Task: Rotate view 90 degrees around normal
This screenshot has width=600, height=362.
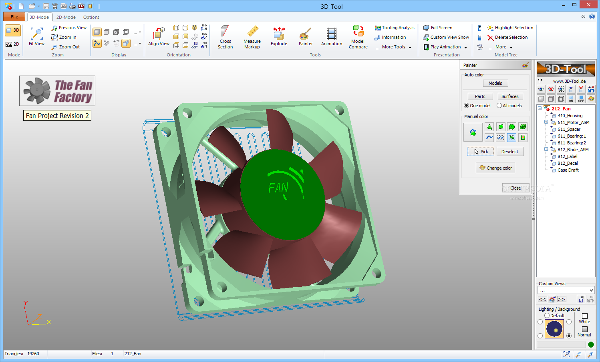Action: pos(204,45)
